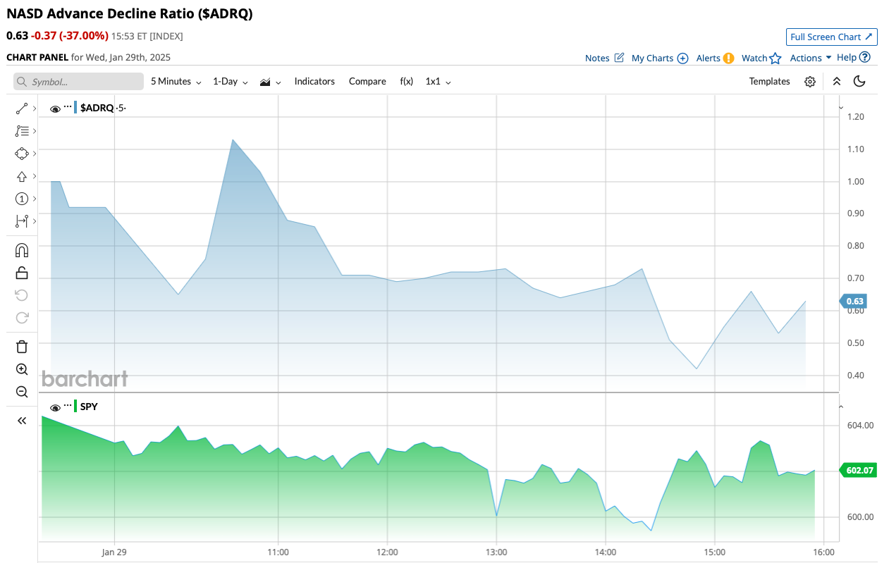The height and width of the screenshot is (563, 889).
Task: Open the Indicators menu
Action: [314, 82]
